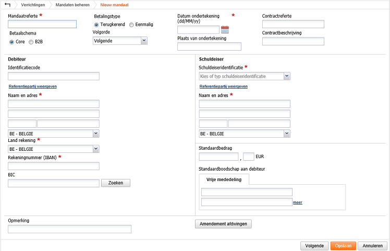Switch to the Vrije mededeling tab
Viewport: 390px width, 251px height.
click(224, 180)
